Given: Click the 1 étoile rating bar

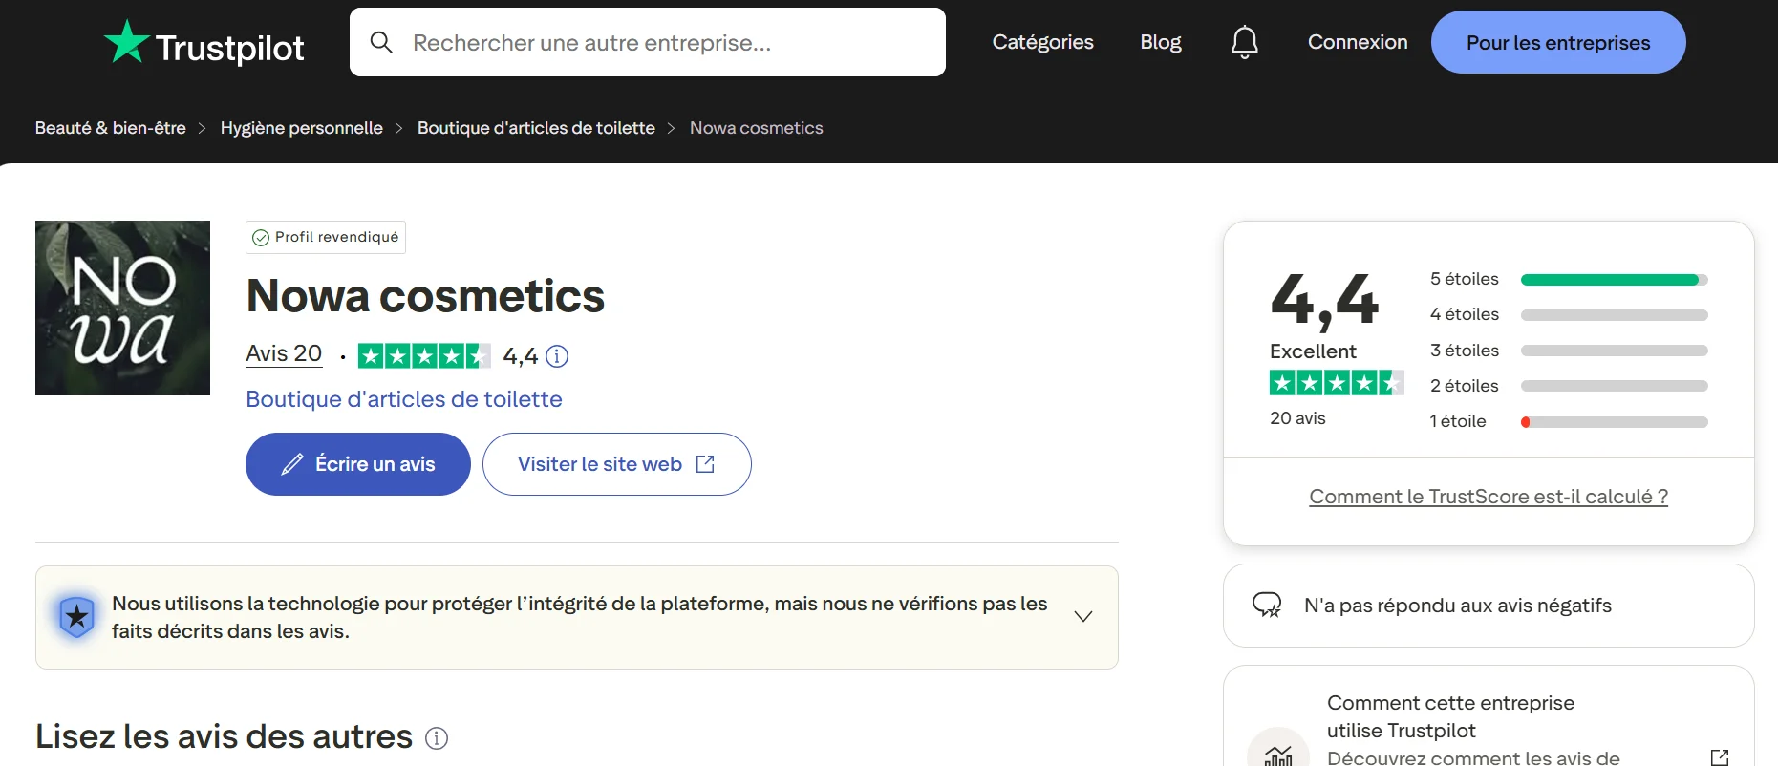Looking at the screenshot, I should 1615,422.
